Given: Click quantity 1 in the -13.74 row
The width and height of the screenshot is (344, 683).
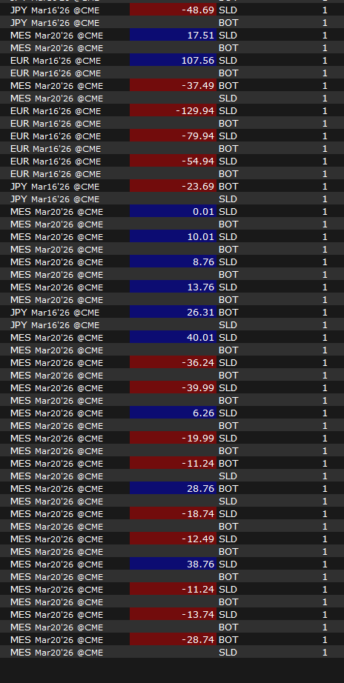Looking at the screenshot, I should (325, 615).
